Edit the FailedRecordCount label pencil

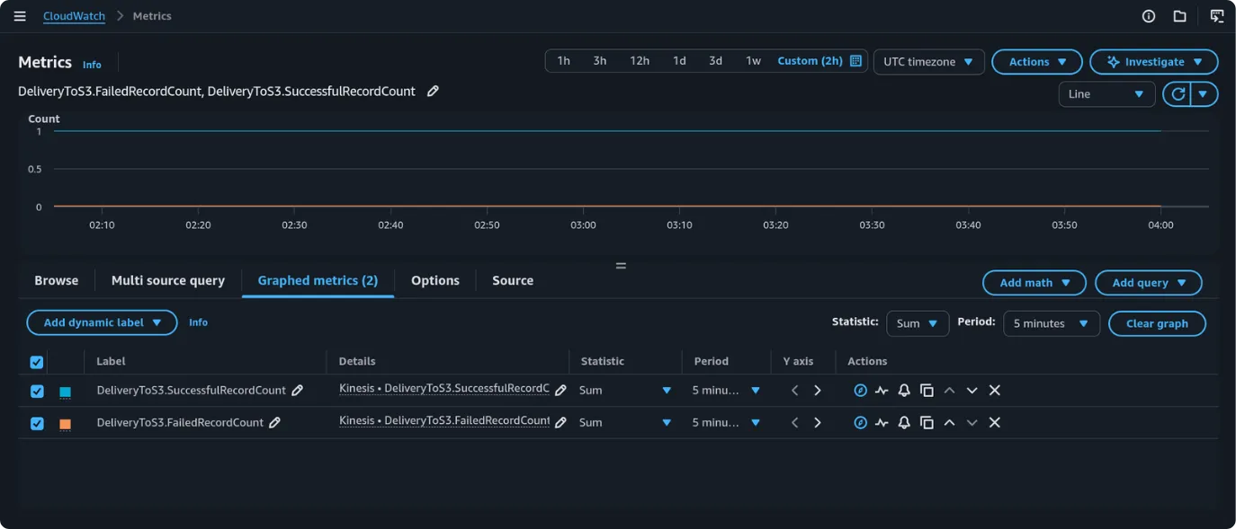pos(275,422)
